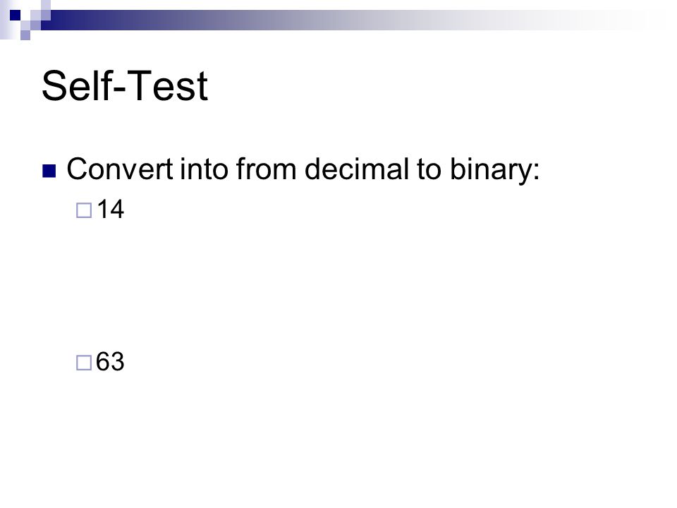Click the word into in the bullet
The width and height of the screenshot is (677, 508).
tap(203, 169)
